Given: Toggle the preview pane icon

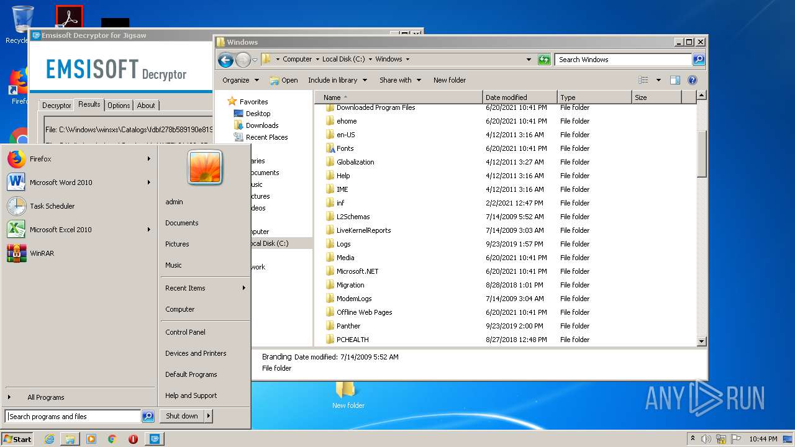Looking at the screenshot, I should coord(675,80).
